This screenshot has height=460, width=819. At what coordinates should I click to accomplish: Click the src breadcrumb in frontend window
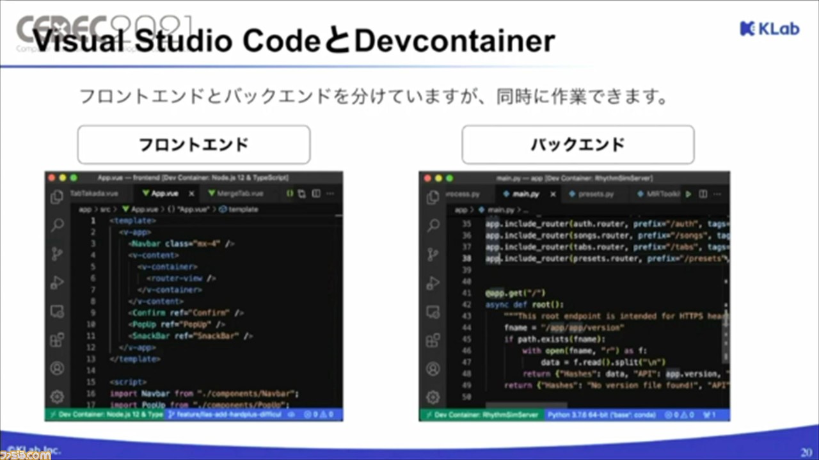(x=106, y=209)
